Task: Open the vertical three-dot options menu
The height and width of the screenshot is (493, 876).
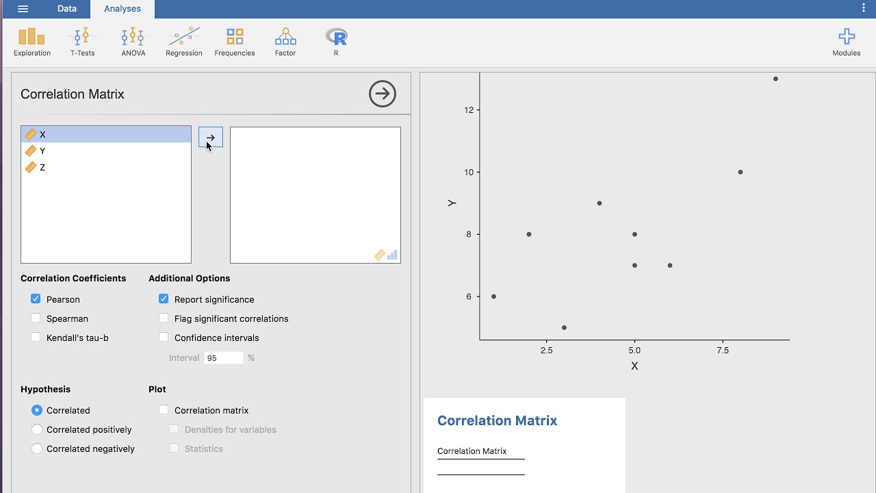Action: tap(863, 8)
